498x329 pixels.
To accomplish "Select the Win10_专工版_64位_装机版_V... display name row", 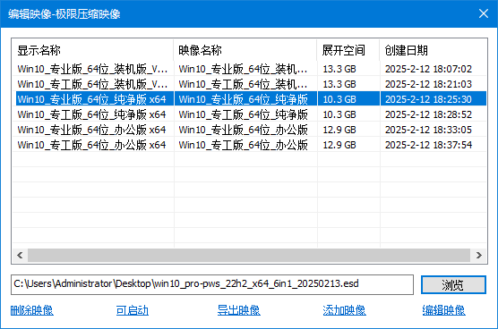I will (92, 84).
